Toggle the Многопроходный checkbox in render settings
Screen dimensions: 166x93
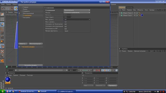tap(19, 13)
